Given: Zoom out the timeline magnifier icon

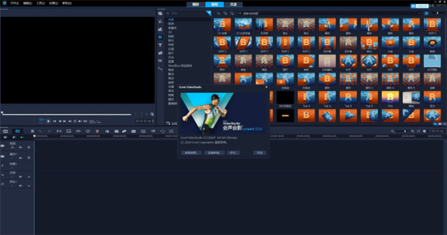Looking at the screenshot, I should tap(393, 131).
